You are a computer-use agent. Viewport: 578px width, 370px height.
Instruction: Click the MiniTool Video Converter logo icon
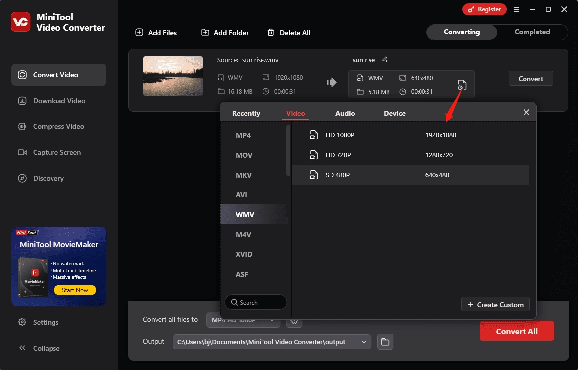[21, 22]
